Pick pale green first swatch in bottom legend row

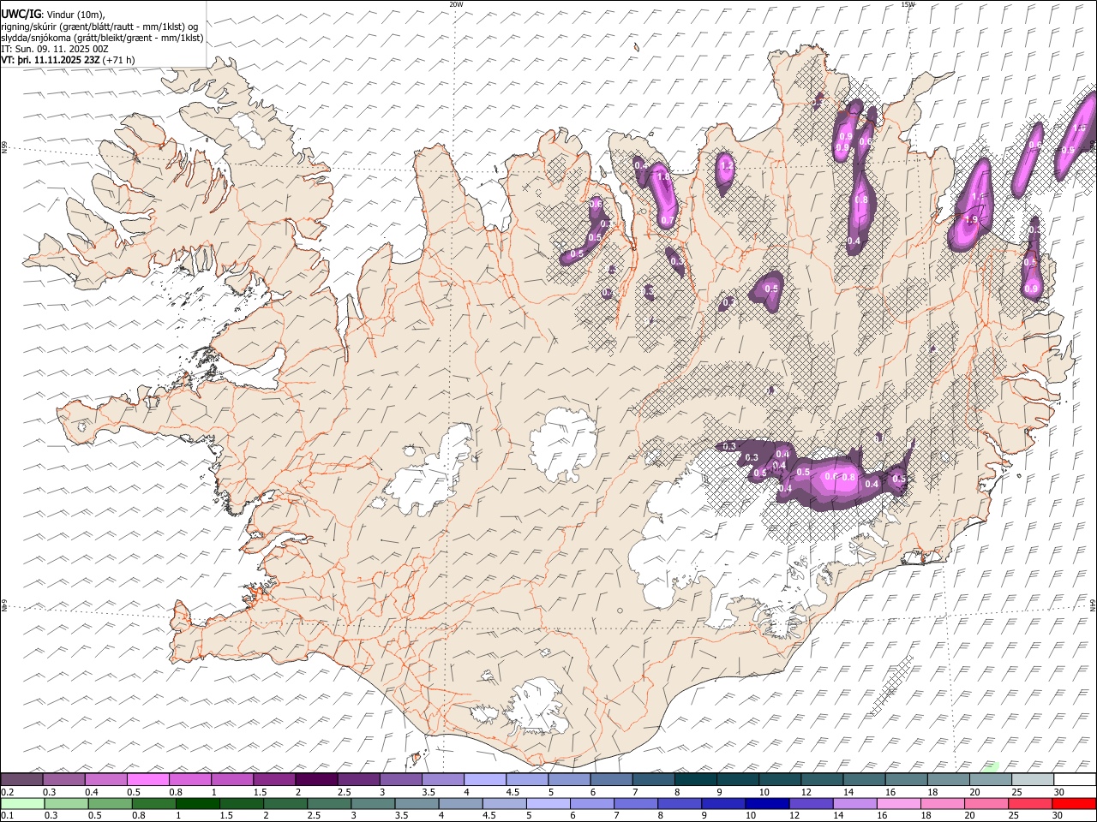click(22, 803)
